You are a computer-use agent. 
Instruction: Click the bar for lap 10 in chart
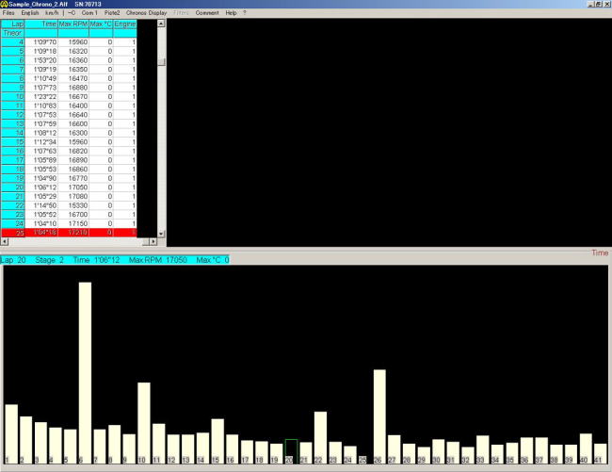click(144, 423)
